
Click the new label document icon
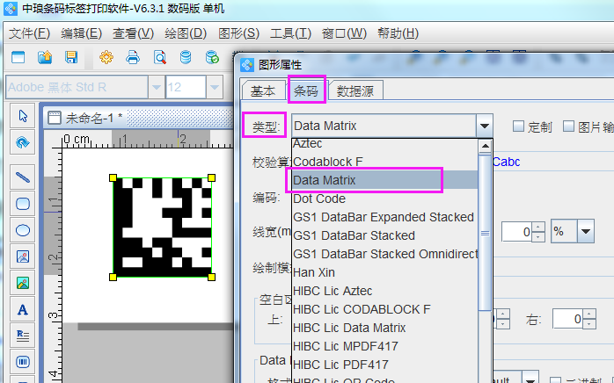coord(18,57)
